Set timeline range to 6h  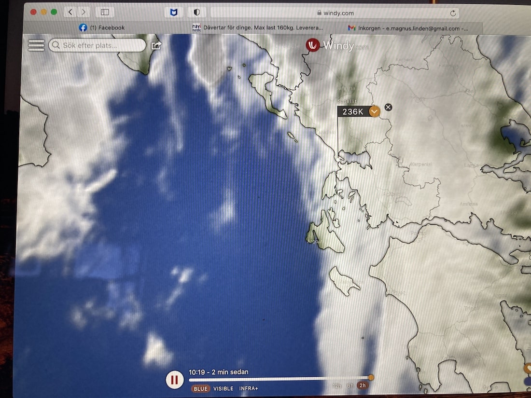(x=350, y=386)
